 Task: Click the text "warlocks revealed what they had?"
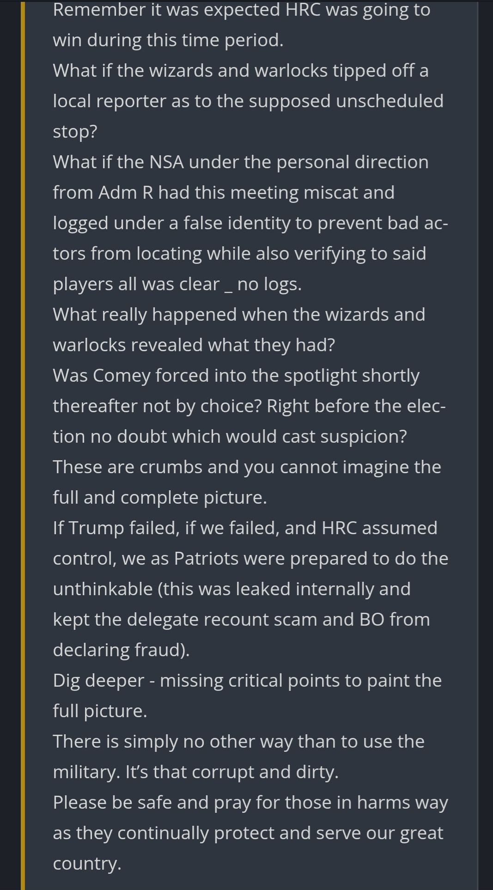pos(194,345)
